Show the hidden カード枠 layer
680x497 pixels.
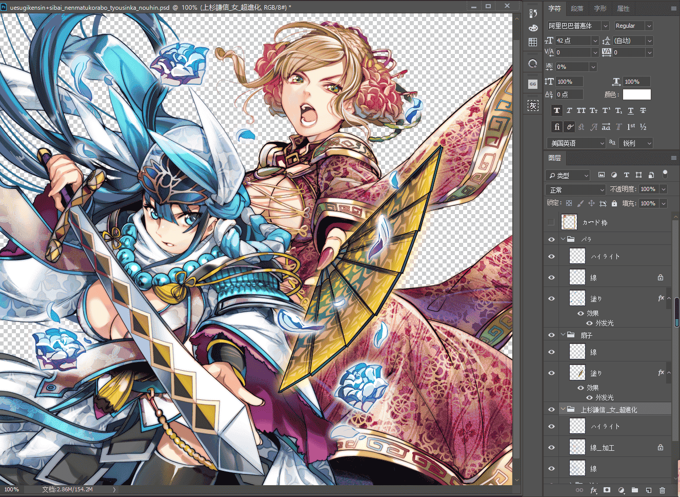pyautogui.click(x=551, y=222)
